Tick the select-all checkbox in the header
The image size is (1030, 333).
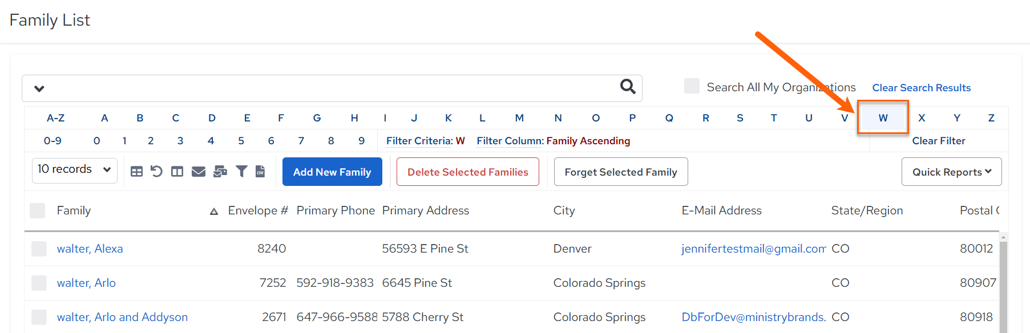[37, 210]
